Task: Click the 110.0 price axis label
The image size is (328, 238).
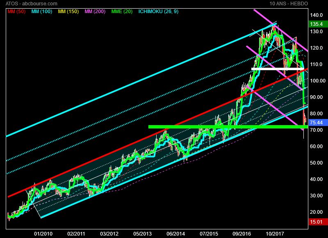Action: pos(316,64)
